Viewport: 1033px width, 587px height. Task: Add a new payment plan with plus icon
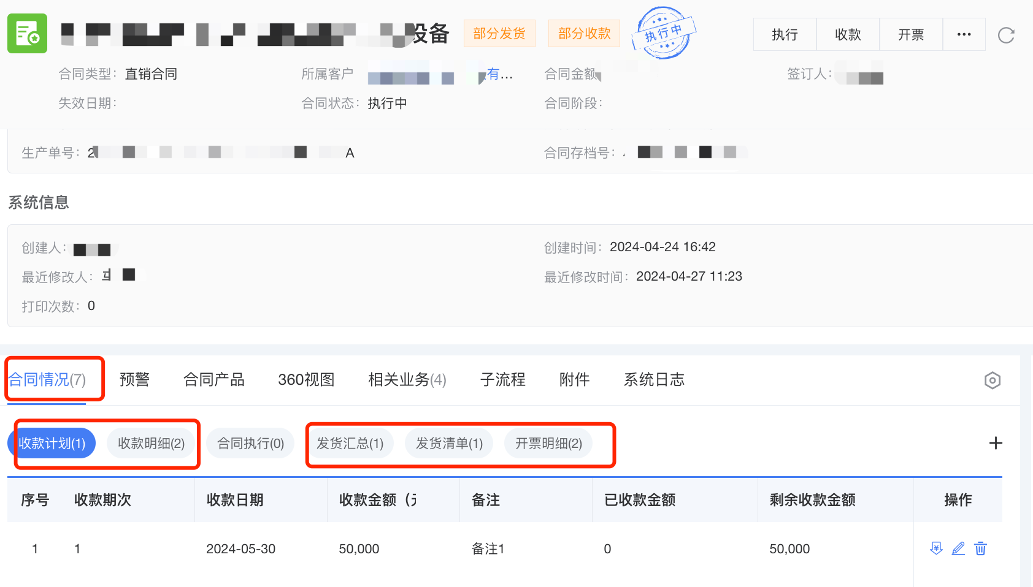[996, 443]
